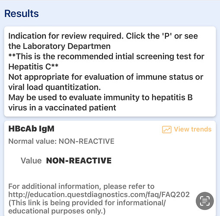220x216 pixels.
Task: Open the View trends chart icon
Action: (x=167, y=129)
